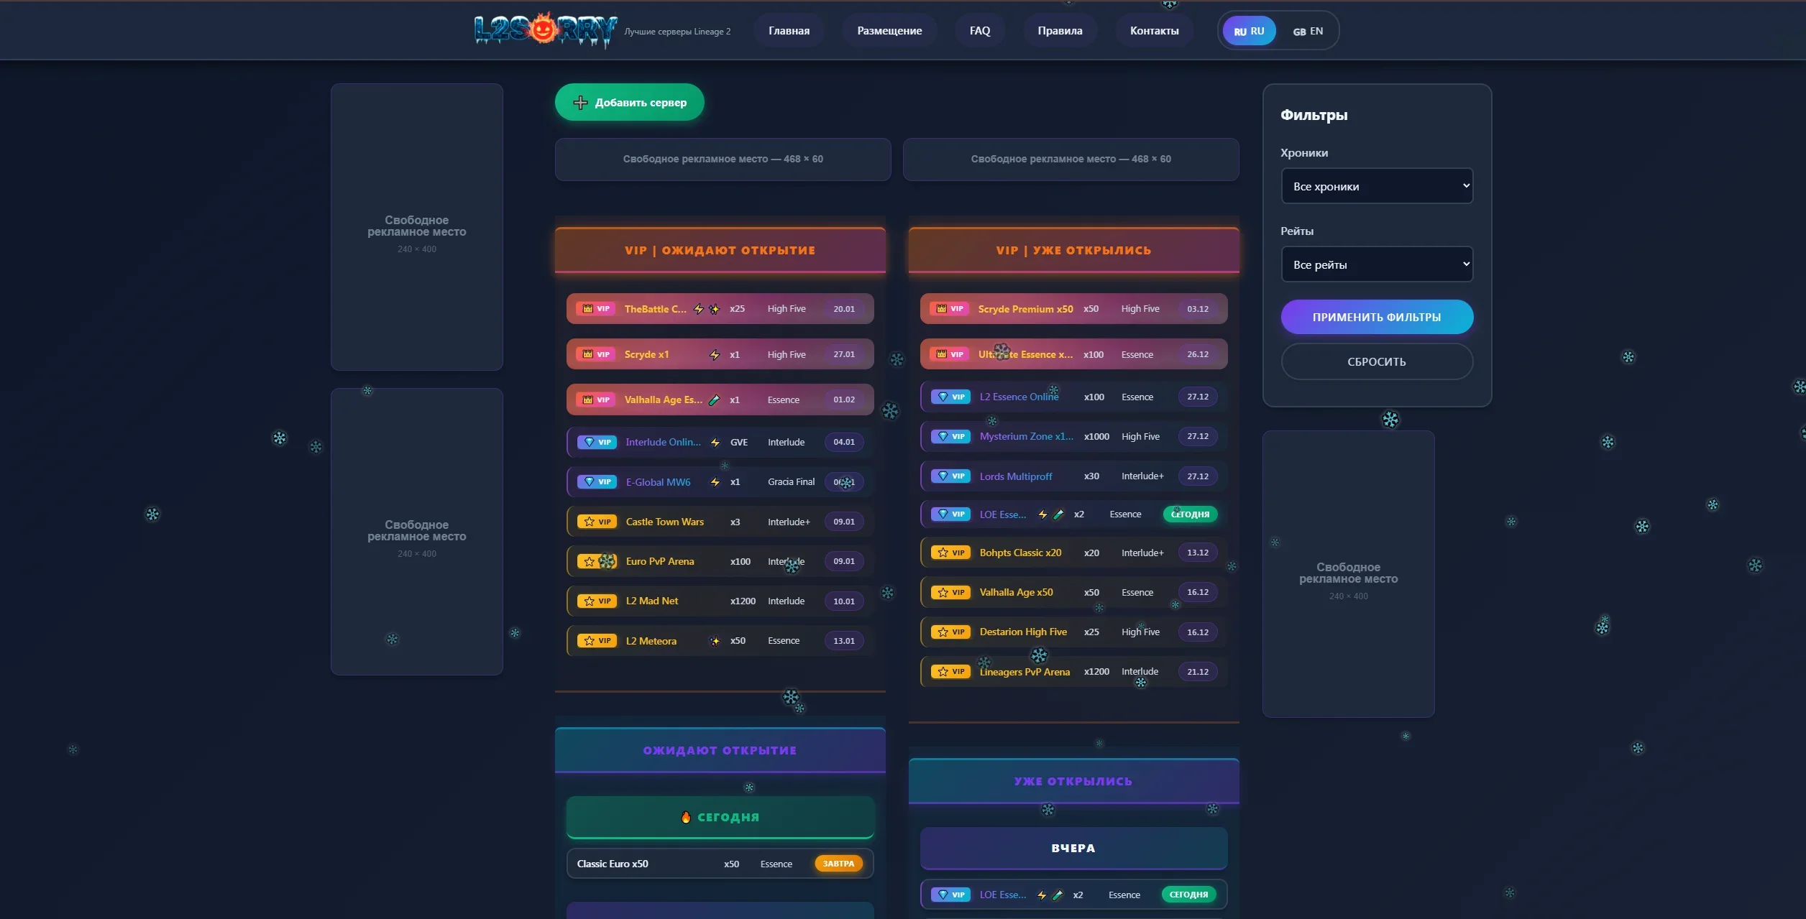Open the Euro PvP Arena server link

pos(660,562)
